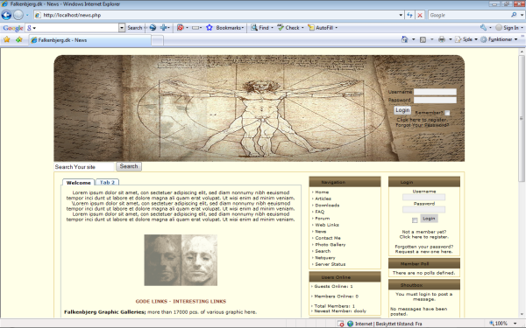The width and height of the screenshot is (526, 328).
Task: Click the page vertical scrollbar thumb
Action: (x=522, y=118)
